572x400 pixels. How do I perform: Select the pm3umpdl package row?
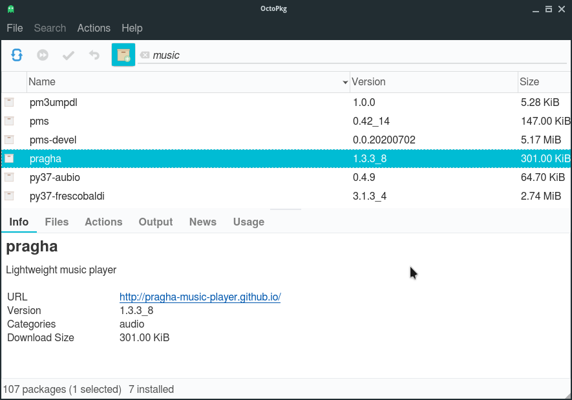tap(286, 103)
